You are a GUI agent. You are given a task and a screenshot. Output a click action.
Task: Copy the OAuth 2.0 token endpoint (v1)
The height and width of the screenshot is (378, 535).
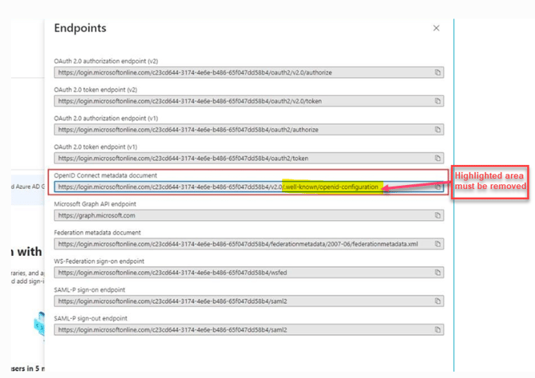click(438, 158)
